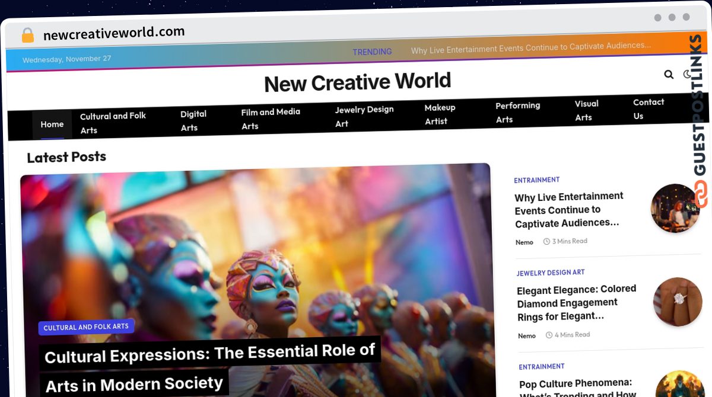Open Elegant Elegance Colored Diamond Rings article
The width and height of the screenshot is (712, 397).
click(x=576, y=303)
